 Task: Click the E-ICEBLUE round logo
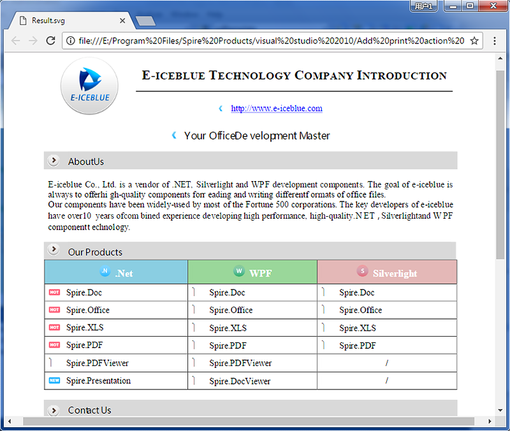click(89, 86)
